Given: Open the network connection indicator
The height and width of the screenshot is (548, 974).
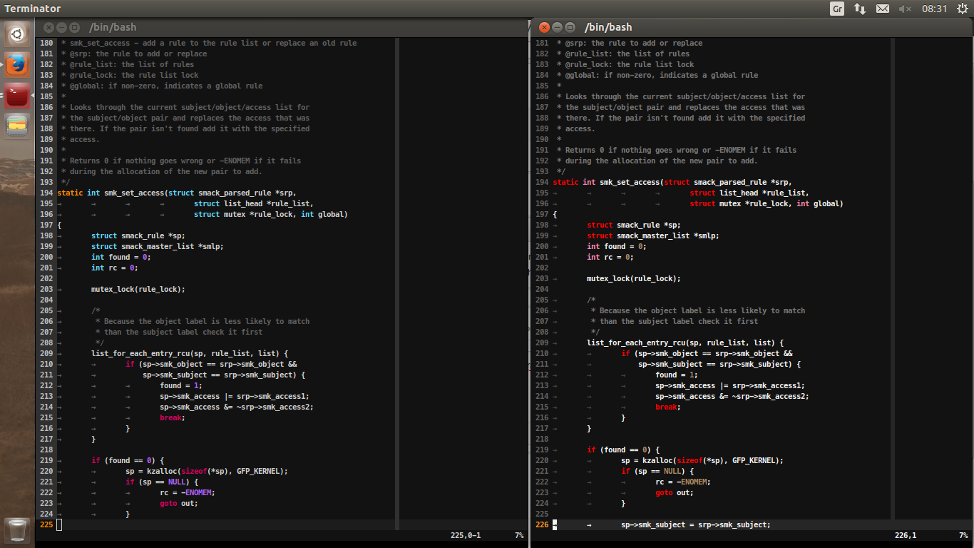Looking at the screenshot, I should (x=860, y=9).
